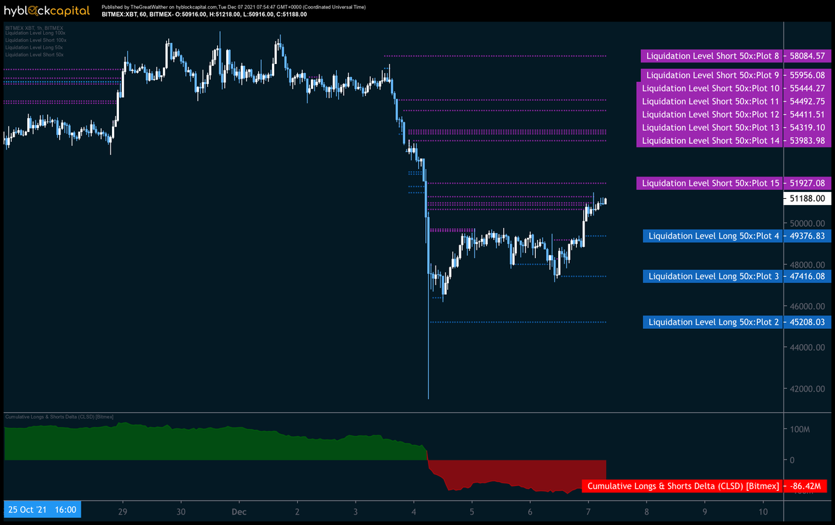Select 'Liquidation Level Long 100x' legend entry

(x=35, y=34)
